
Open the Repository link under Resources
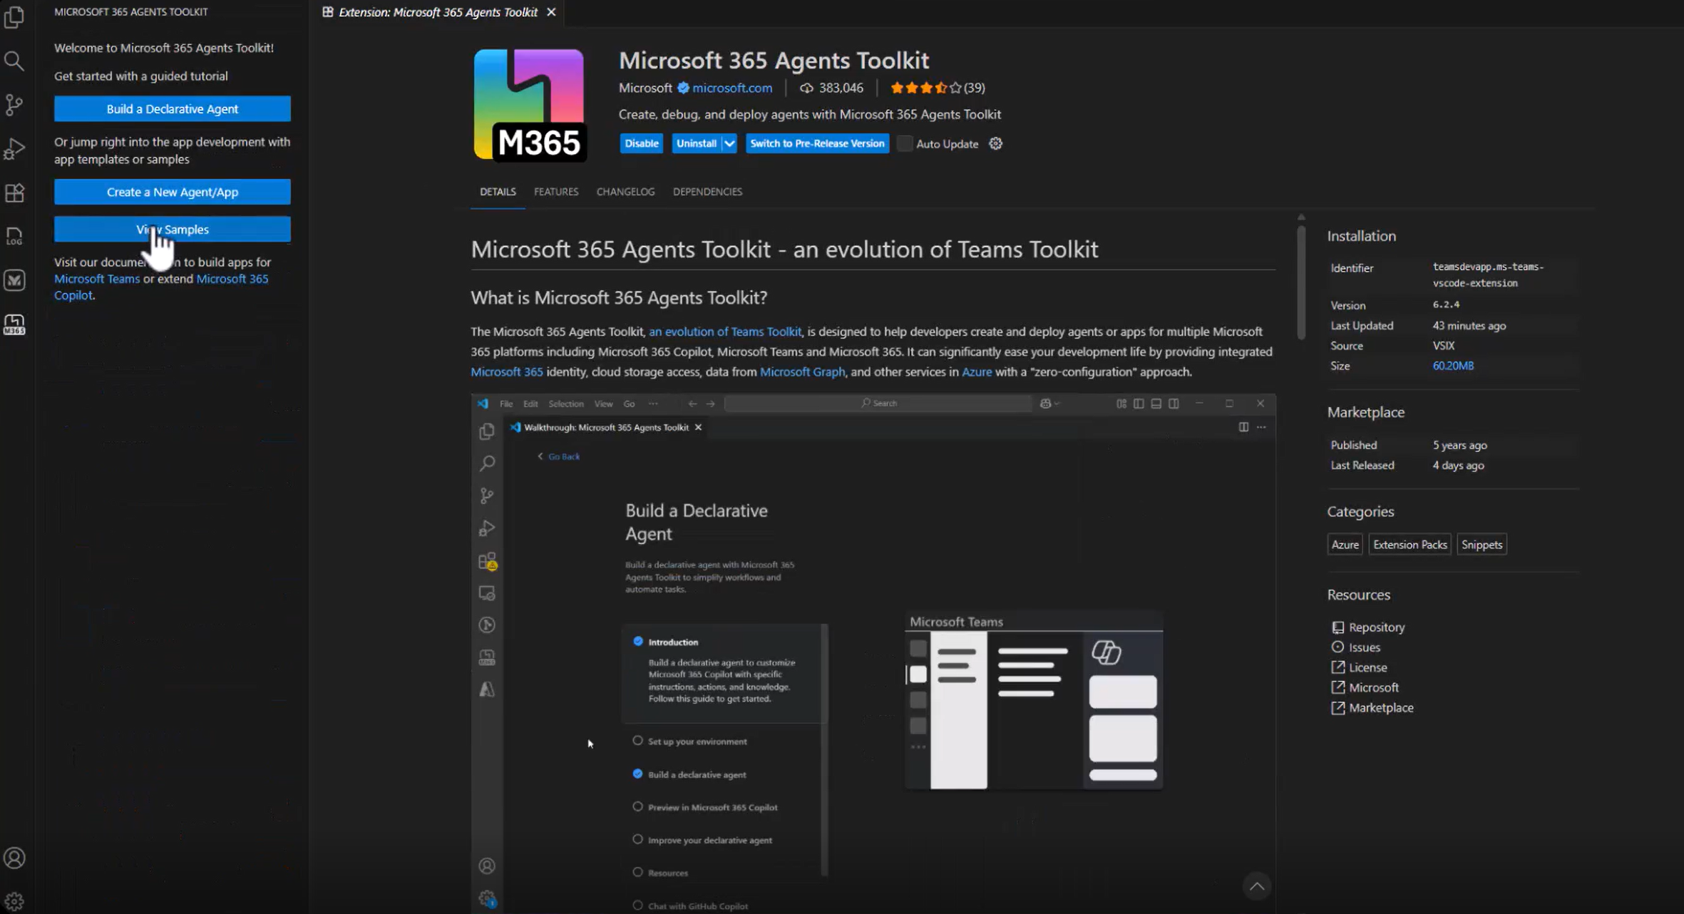click(x=1376, y=627)
